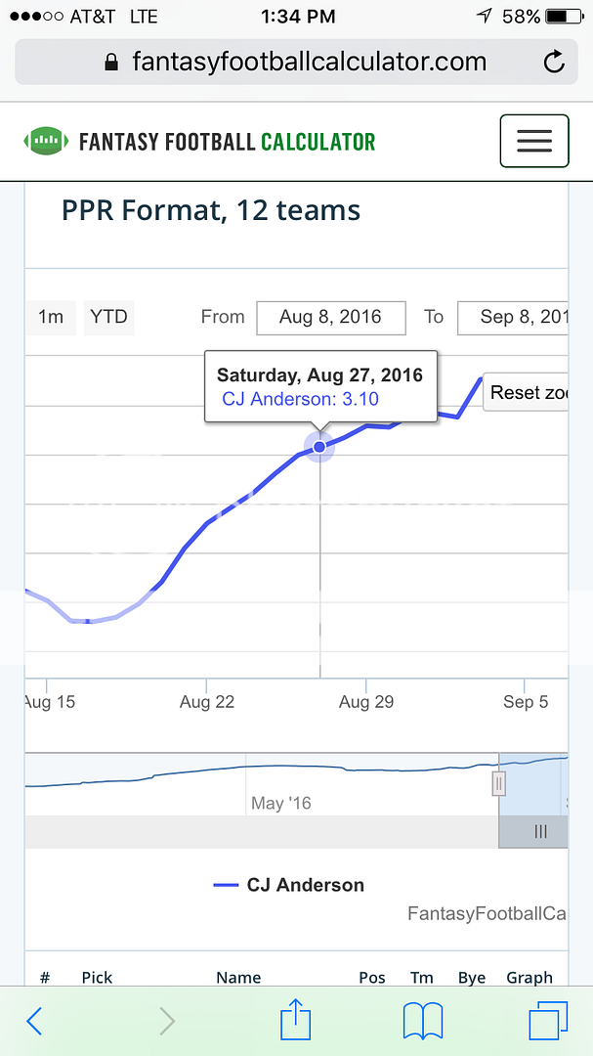Open the hamburger navigation menu

tap(533, 141)
